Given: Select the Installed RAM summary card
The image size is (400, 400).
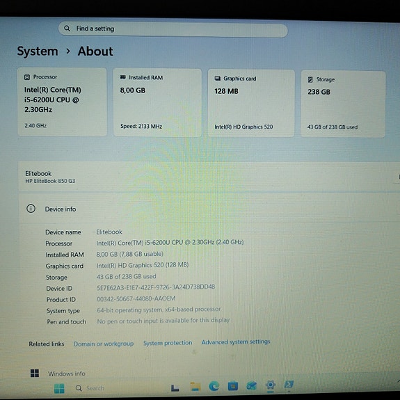Looking at the screenshot, I should click(x=157, y=102).
